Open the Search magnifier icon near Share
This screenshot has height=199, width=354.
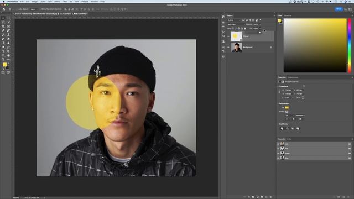345,9
